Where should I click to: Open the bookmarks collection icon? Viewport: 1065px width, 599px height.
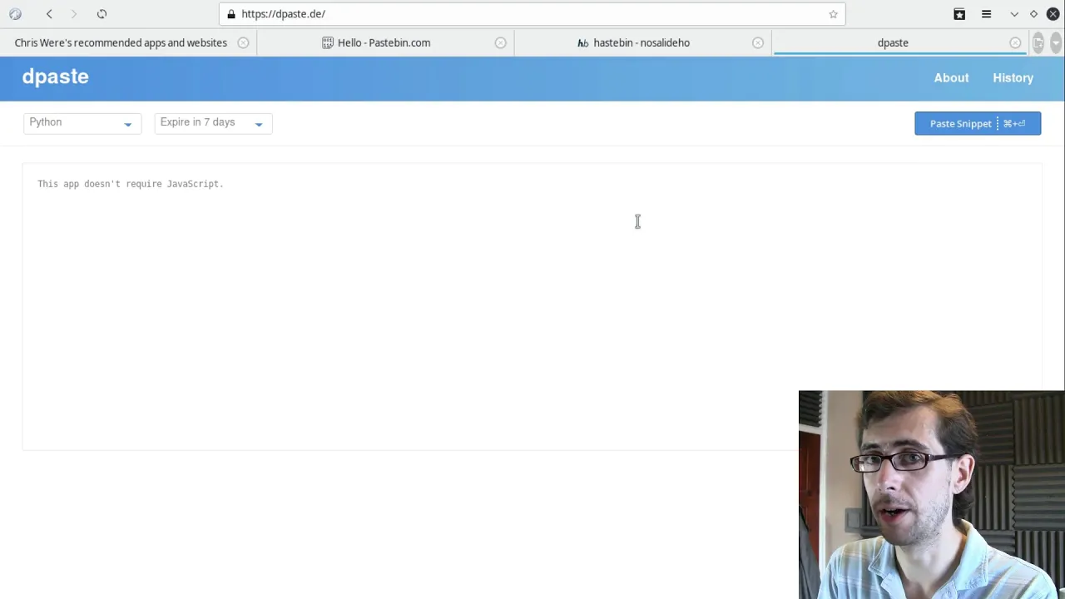(x=959, y=14)
